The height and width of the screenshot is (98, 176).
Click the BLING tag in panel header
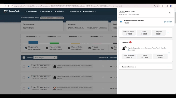(122, 12)
